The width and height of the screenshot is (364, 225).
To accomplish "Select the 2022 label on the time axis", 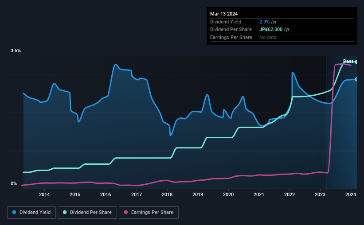I will 290,194.
